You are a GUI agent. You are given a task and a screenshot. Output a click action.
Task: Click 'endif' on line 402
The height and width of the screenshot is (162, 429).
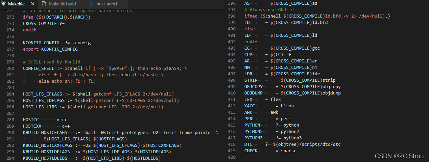tap(251, 42)
